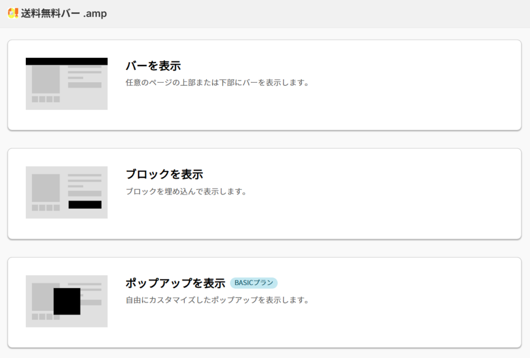The width and height of the screenshot is (530, 358).
Task: Select the ポップアップを表示 heading
Action: [x=175, y=284]
